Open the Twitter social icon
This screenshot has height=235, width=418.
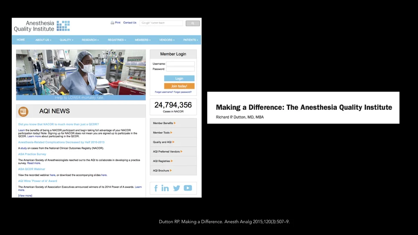176,188
